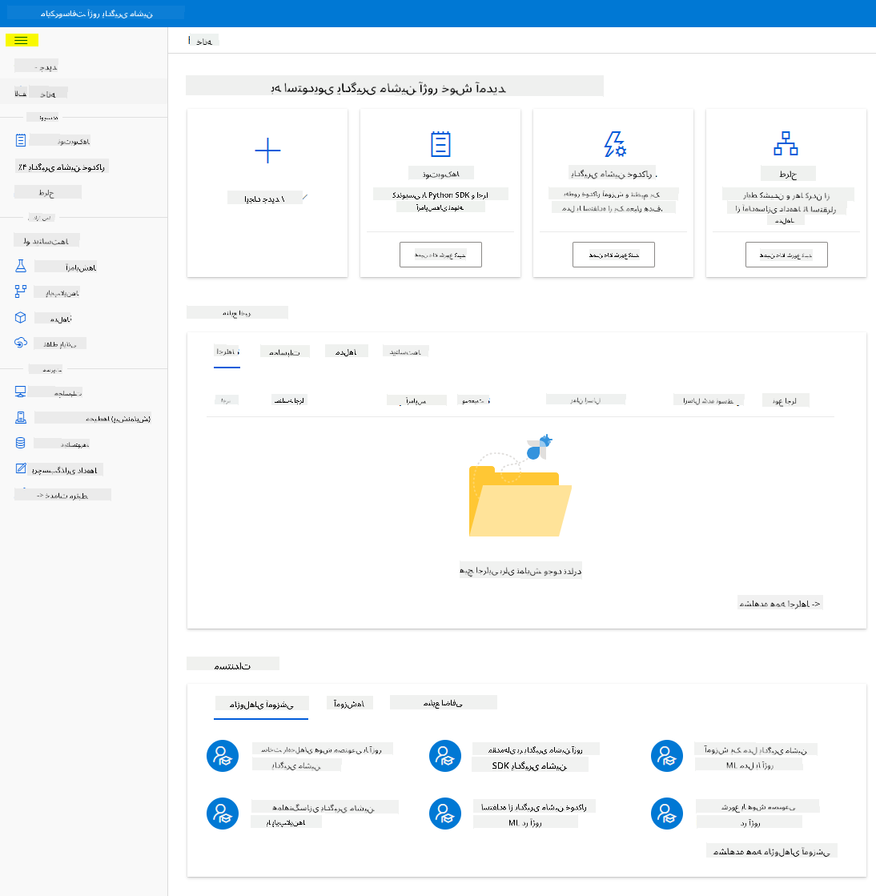The width and height of the screenshot is (876, 896).
Task: Click the third table column header
Action: point(416,400)
